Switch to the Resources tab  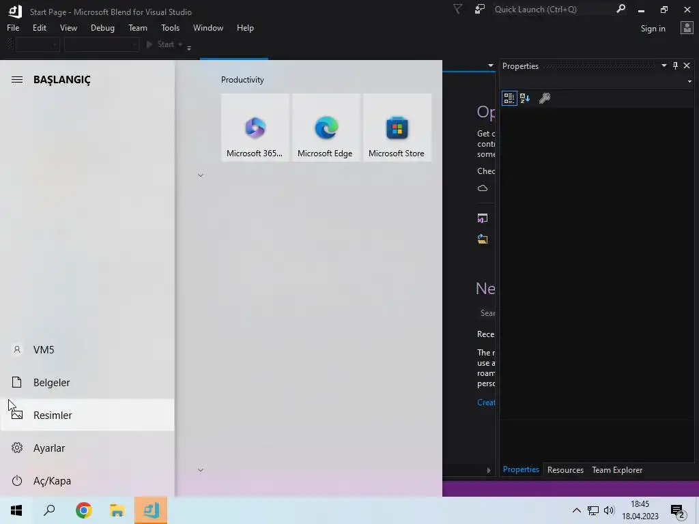[x=565, y=469]
